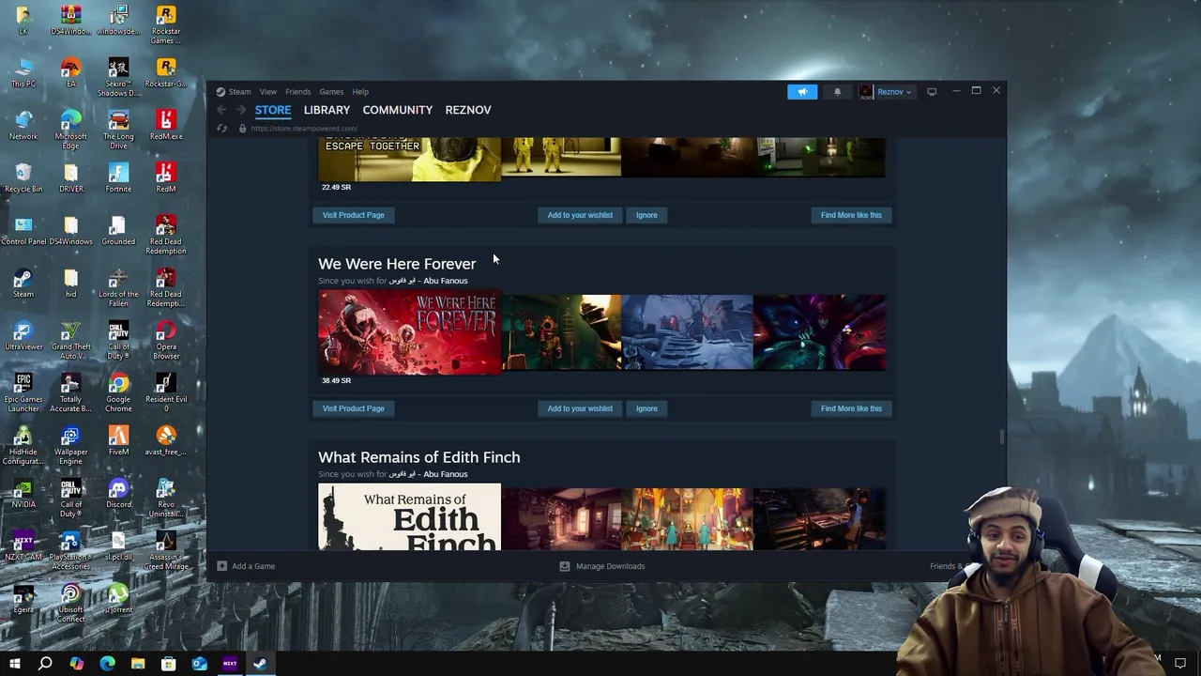Viewport: 1201px width, 676px height.
Task: Launch the Sekiro Shadows Die Twice desktop shortcut
Action: 118,77
